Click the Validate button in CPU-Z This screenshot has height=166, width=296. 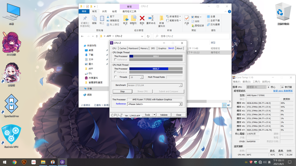click(x=164, y=115)
